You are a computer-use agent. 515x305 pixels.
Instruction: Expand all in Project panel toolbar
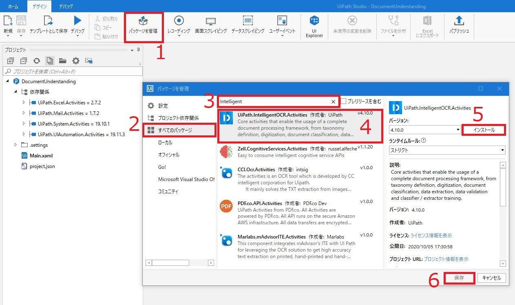tap(11, 61)
